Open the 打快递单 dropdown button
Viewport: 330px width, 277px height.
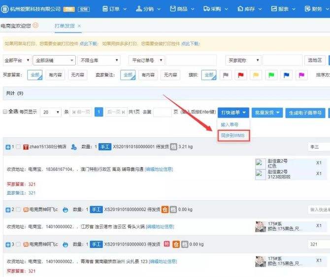233,113
